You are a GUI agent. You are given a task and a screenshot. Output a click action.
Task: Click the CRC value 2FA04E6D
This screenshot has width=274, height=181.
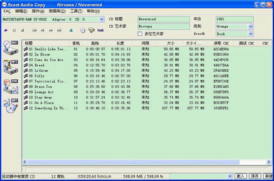221,71
